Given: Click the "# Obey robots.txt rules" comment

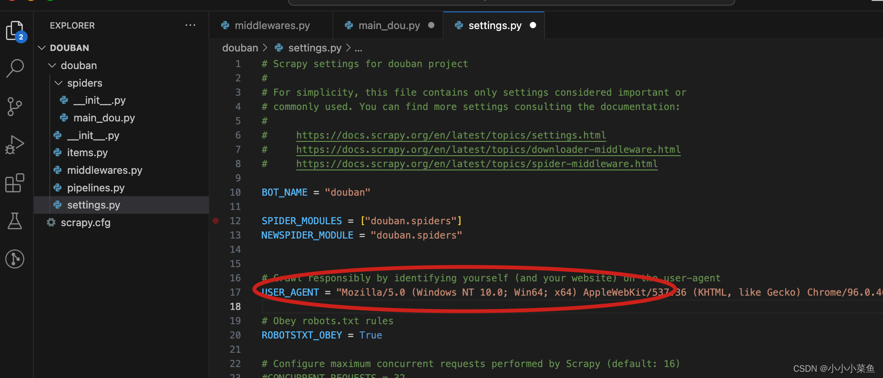Looking at the screenshot, I should (328, 321).
